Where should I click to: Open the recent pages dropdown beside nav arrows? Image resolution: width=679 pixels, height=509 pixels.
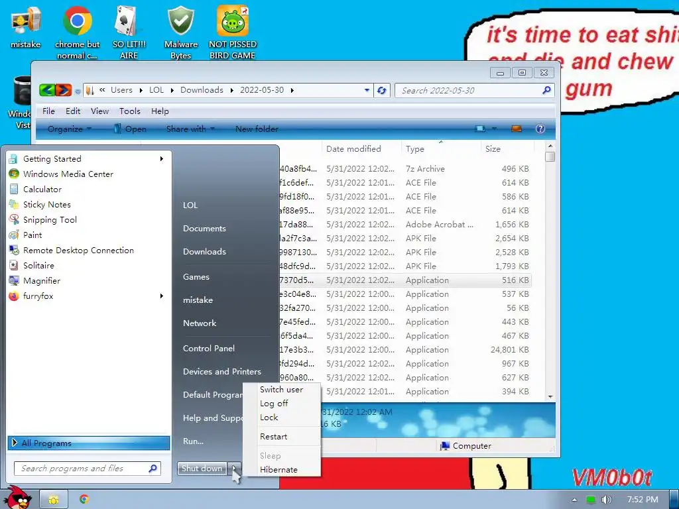[78, 91]
